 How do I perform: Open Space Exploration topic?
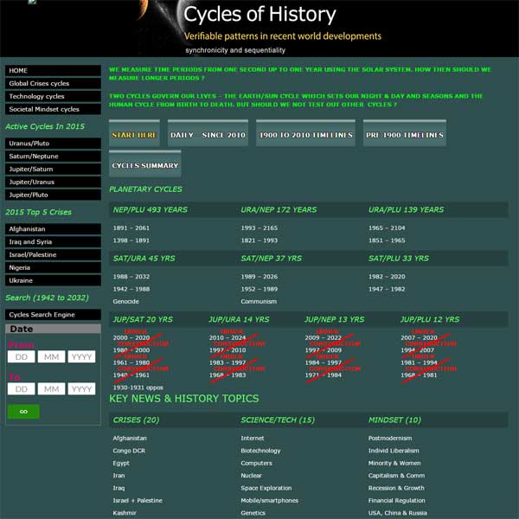tap(266, 488)
